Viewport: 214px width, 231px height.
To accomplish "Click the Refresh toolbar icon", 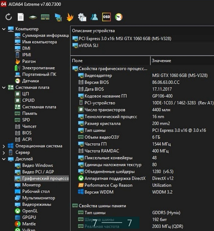I will point(9,17).
